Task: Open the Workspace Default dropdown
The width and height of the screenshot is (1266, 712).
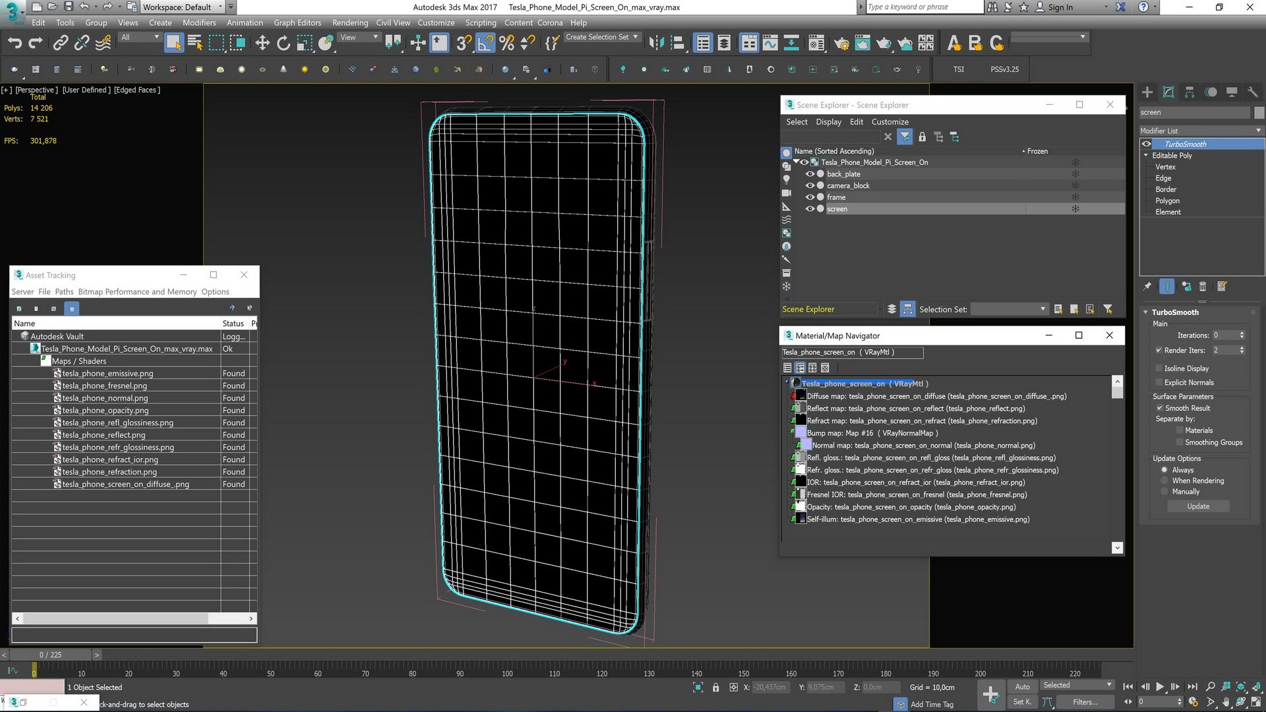Action: [183, 7]
